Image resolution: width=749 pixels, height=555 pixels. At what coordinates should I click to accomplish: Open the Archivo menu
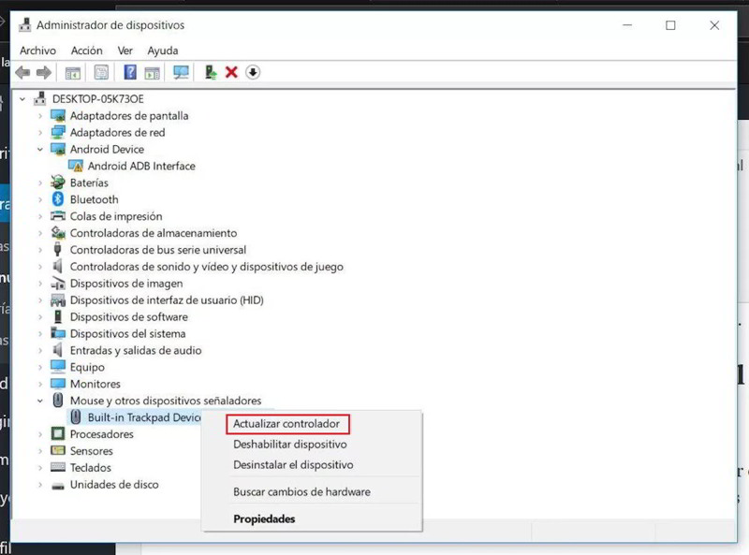[37, 51]
